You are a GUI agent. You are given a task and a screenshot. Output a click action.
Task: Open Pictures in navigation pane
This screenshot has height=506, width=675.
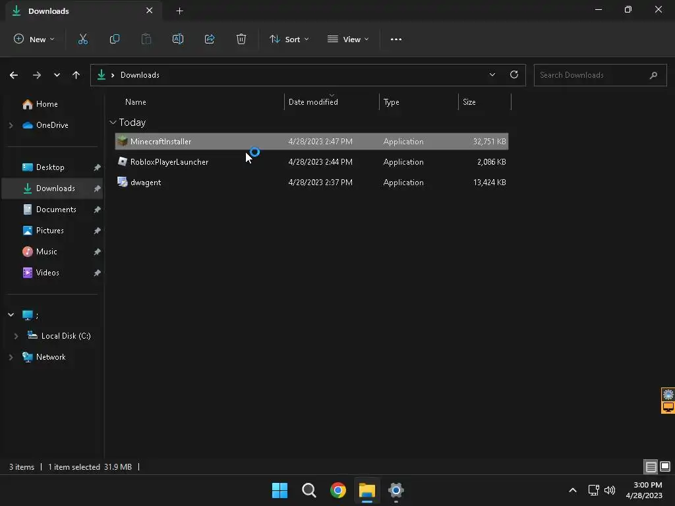pos(49,231)
